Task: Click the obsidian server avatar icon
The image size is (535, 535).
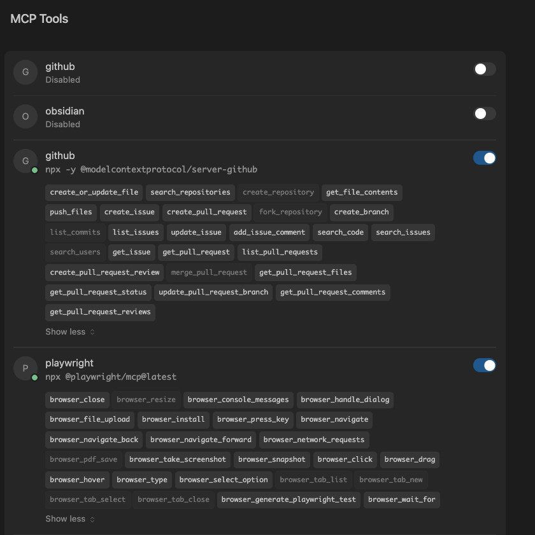Action: point(25,116)
